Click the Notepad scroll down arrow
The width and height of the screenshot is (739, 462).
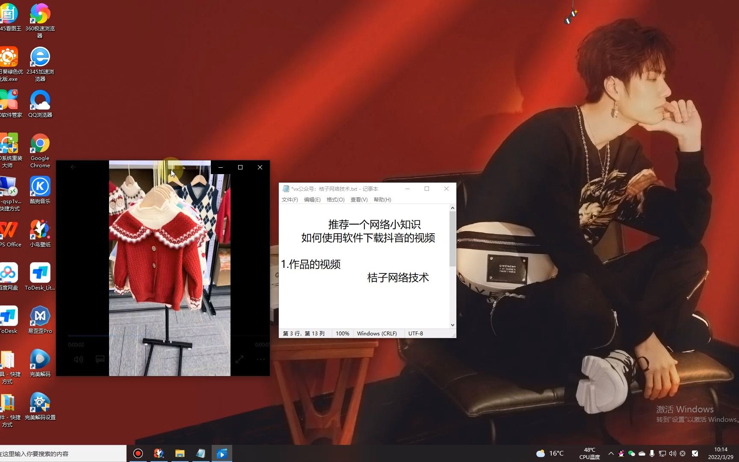point(452,325)
